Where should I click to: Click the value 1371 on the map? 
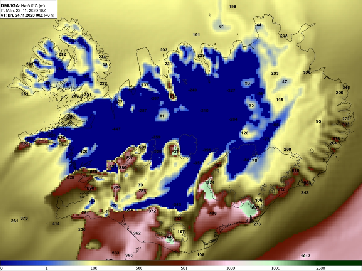[176, 152]
